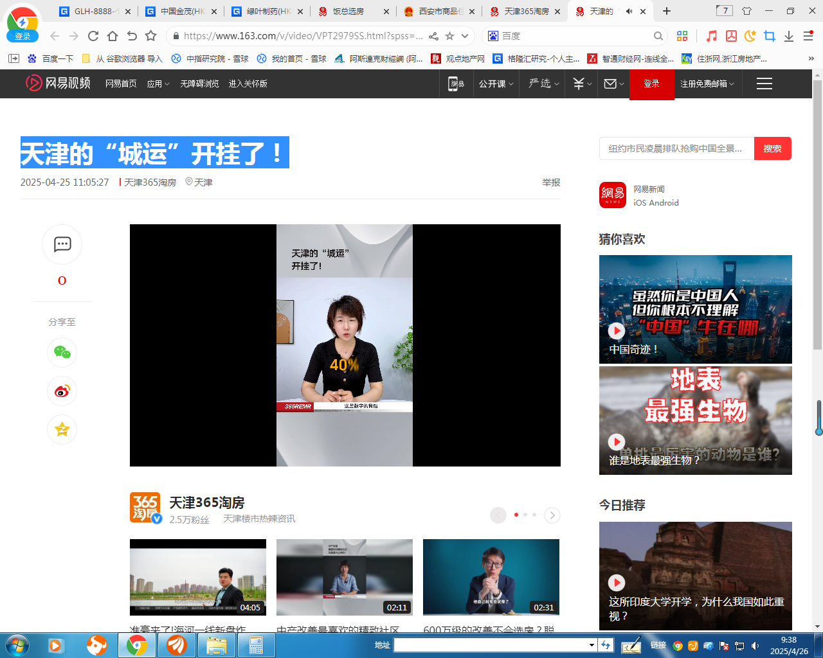Go to next videos with carousel right arrow
Screen dimensions: 823x658
tap(552, 515)
